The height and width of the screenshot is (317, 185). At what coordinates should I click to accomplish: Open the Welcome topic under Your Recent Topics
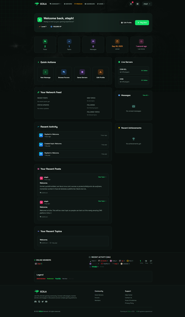pyautogui.click(x=73, y=241)
